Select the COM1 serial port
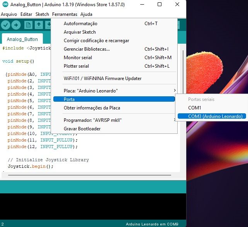Image resolution: width=248 pixels, height=227 pixels. [212, 108]
